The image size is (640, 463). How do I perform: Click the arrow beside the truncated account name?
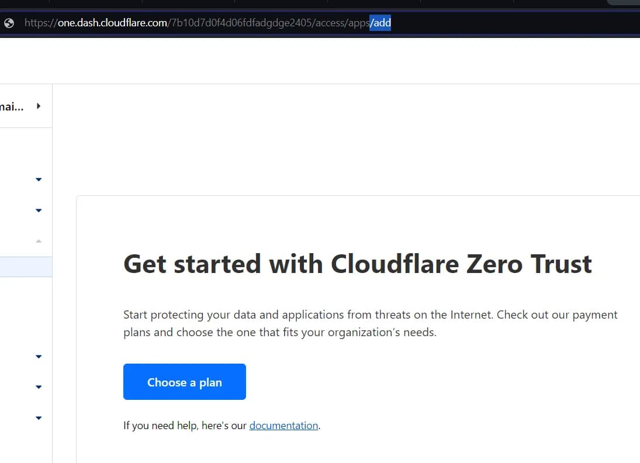39,106
